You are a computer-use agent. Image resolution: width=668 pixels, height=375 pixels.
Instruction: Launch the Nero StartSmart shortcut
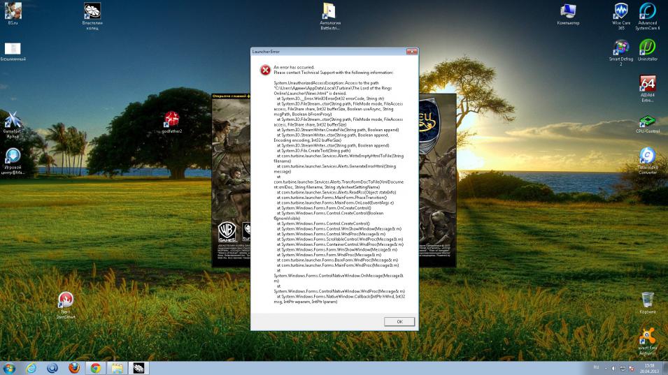tap(66, 305)
